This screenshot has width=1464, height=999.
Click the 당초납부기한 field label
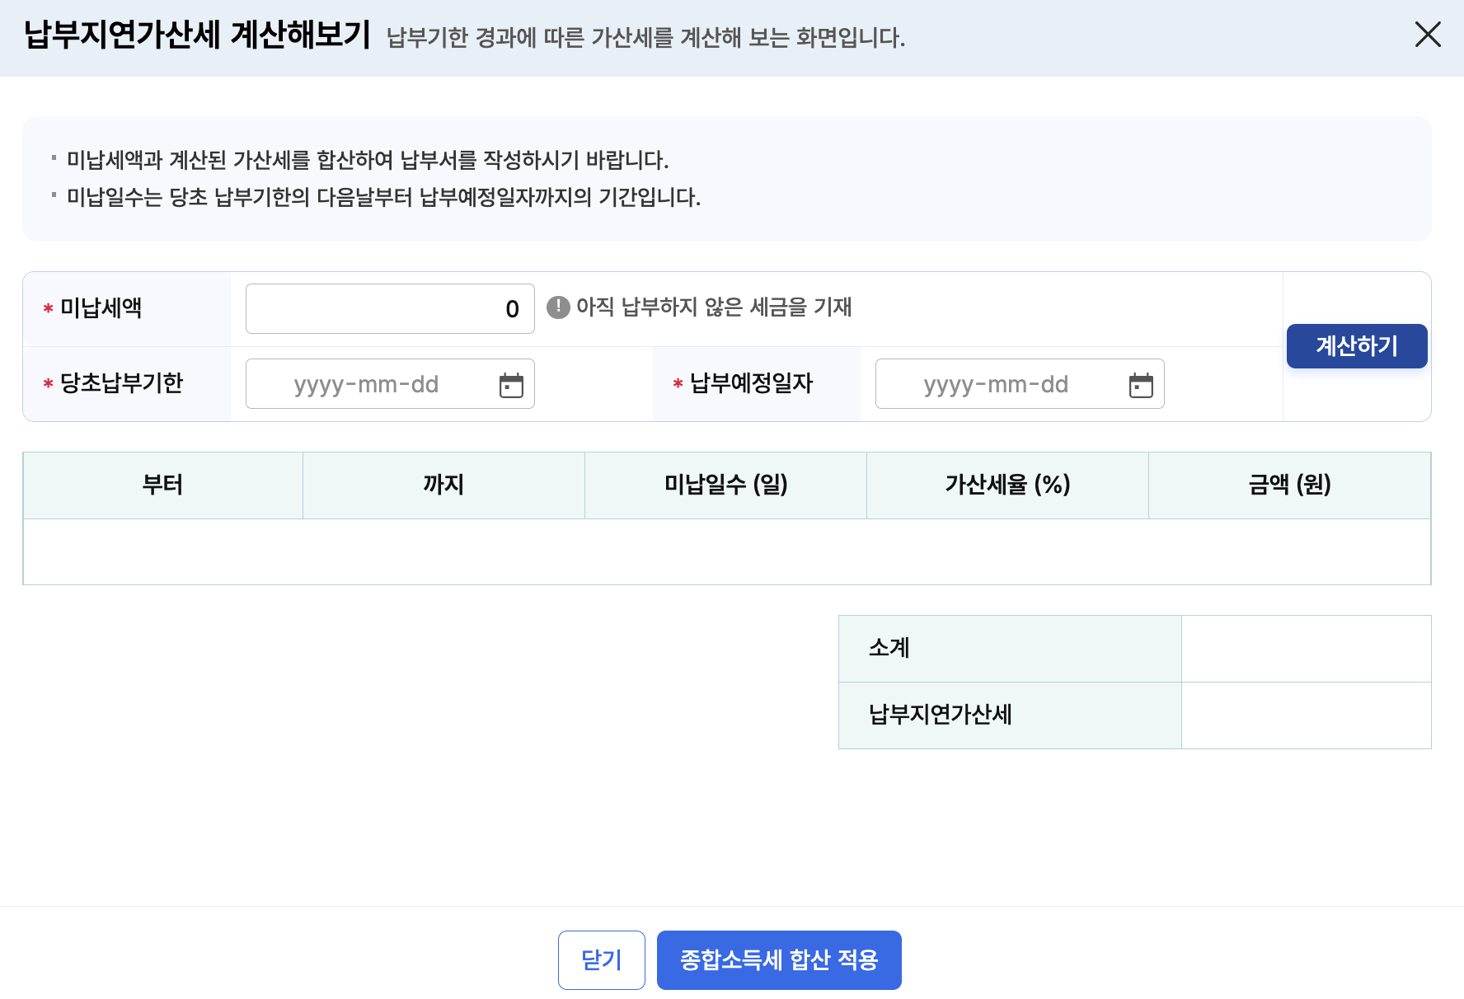pyautogui.click(x=122, y=383)
